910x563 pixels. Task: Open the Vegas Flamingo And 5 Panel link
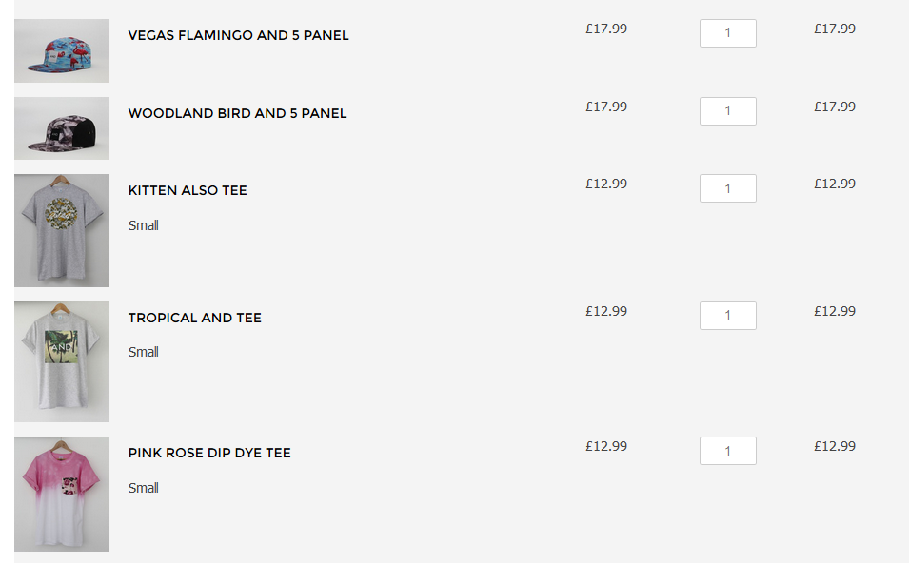pyautogui.click(x=238, y=35)
